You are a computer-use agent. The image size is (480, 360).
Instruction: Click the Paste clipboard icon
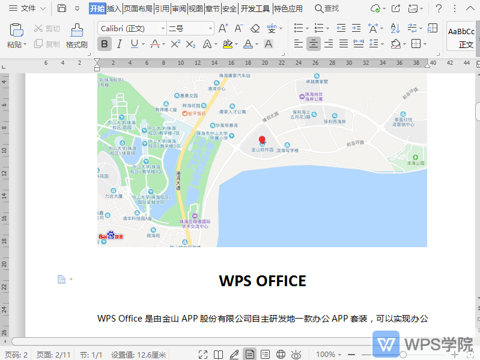(x=16, y=30)
